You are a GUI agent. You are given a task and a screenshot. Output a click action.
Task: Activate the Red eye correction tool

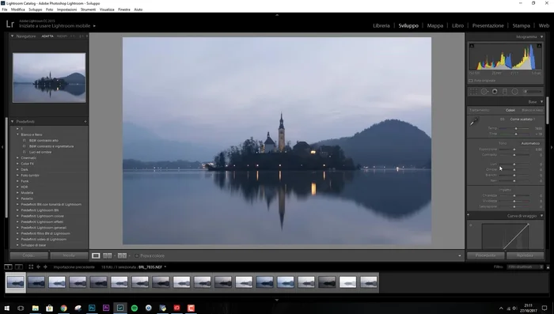pyautogui.click(x=495, y=92)
